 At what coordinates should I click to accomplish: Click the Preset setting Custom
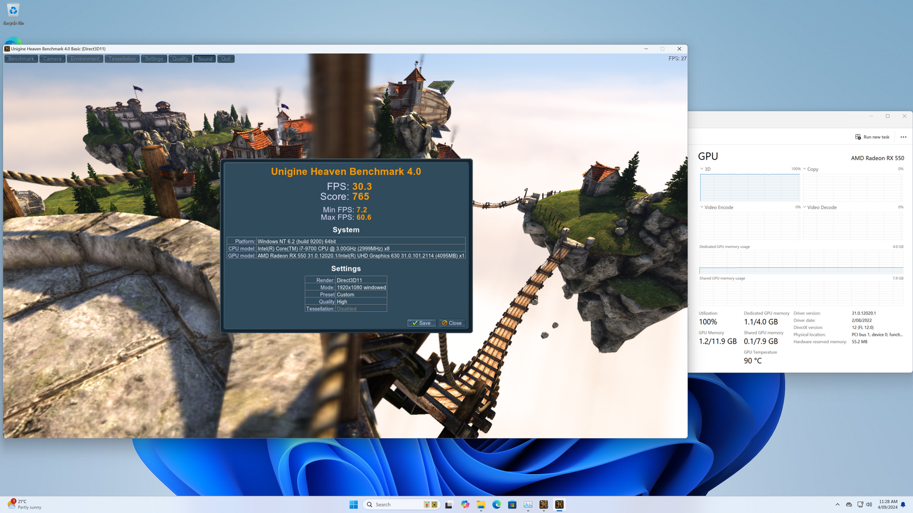[x=345, y=295]
